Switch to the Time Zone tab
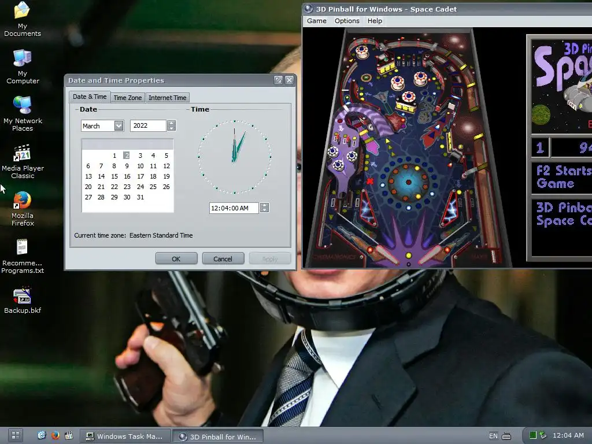 point(128,97)
